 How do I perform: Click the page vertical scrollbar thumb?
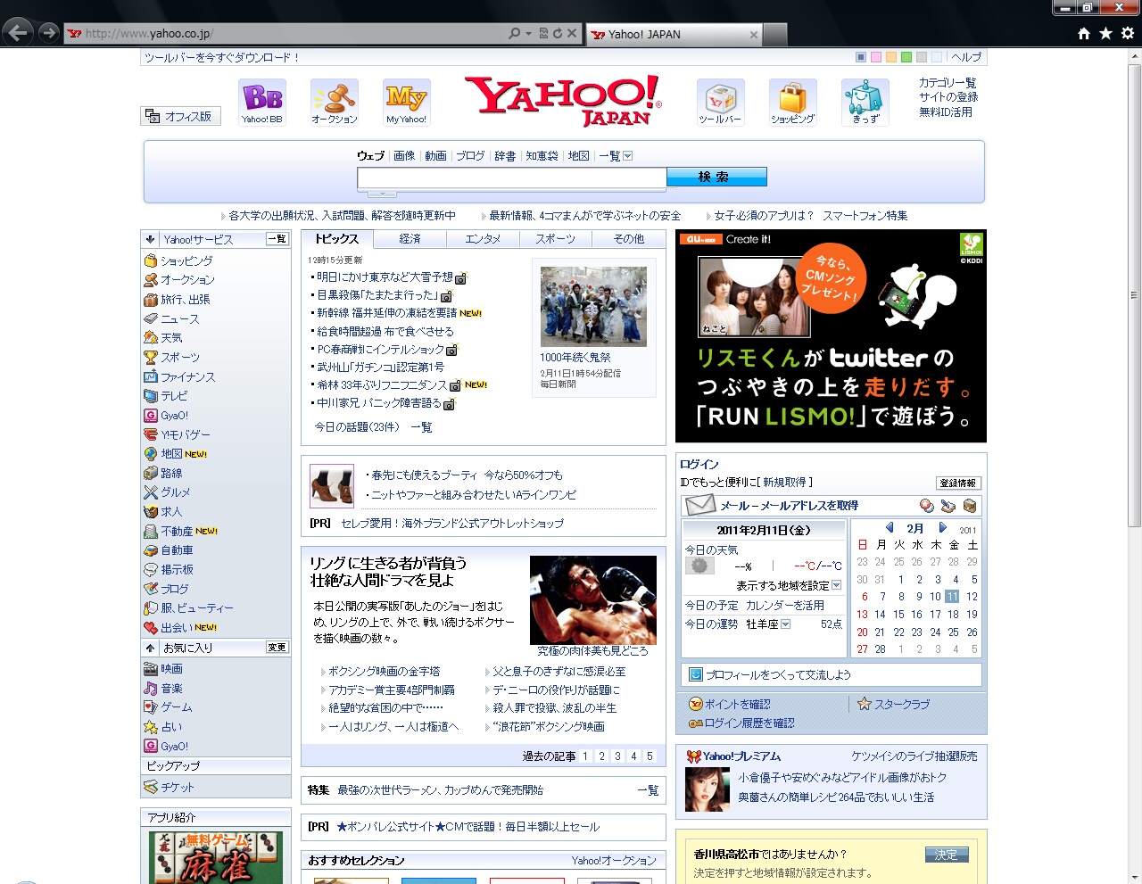[x=1134, y=294]
